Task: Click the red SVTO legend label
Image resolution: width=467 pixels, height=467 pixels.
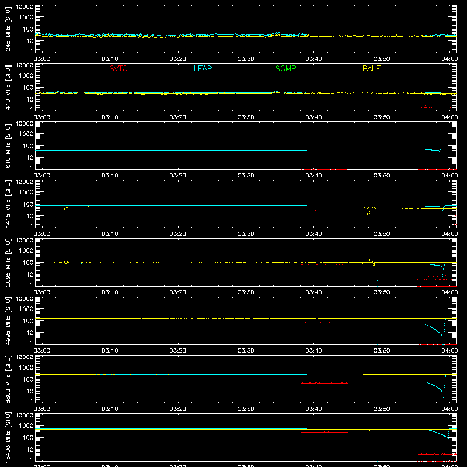Action: pos(119,68)
